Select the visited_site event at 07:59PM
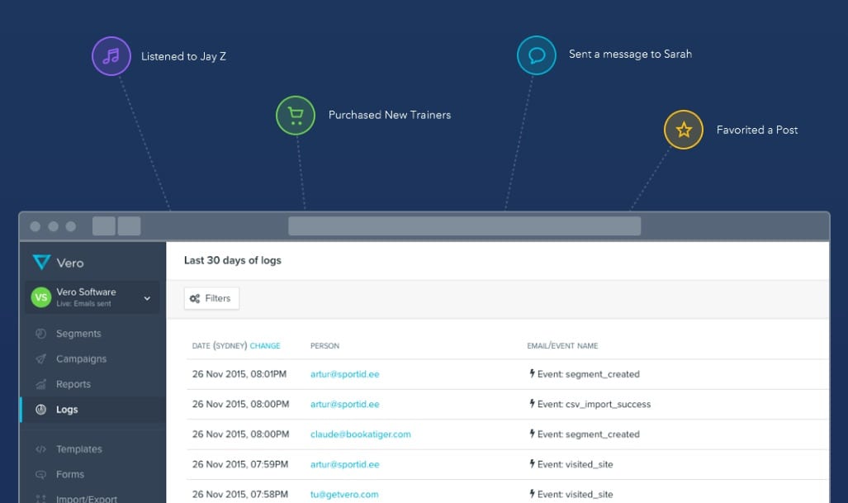The image size is (848, 503). click(575, 464)
